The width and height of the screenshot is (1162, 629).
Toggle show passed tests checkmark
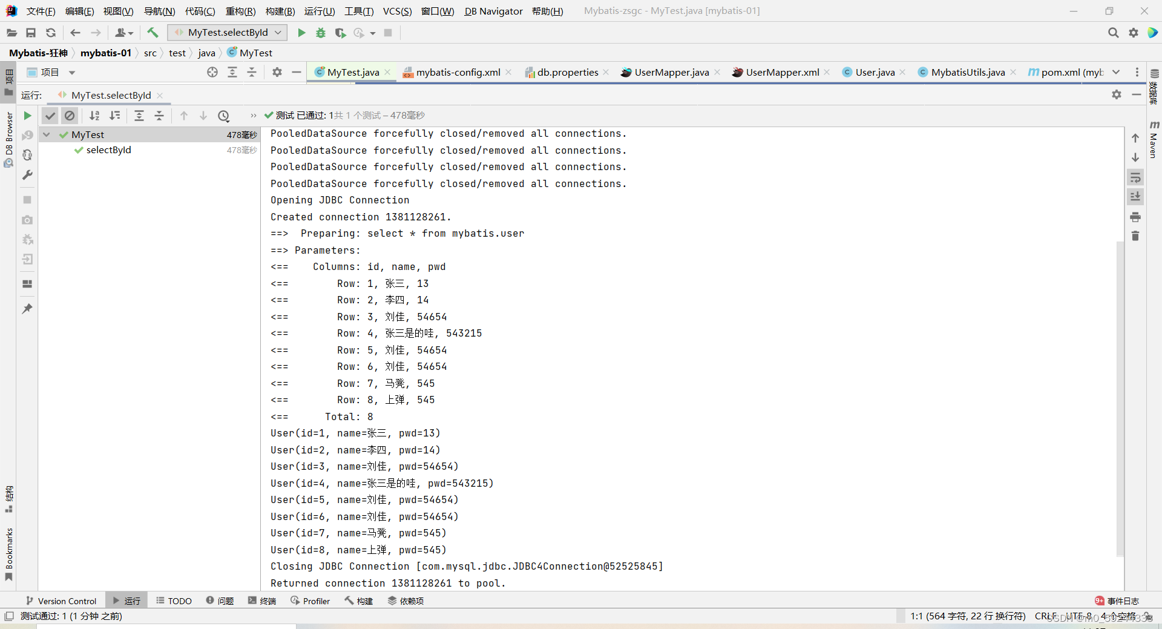click(x=50, y=116)
